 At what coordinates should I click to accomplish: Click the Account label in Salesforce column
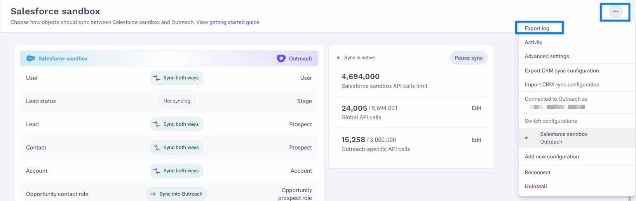[x=37, y=171]
